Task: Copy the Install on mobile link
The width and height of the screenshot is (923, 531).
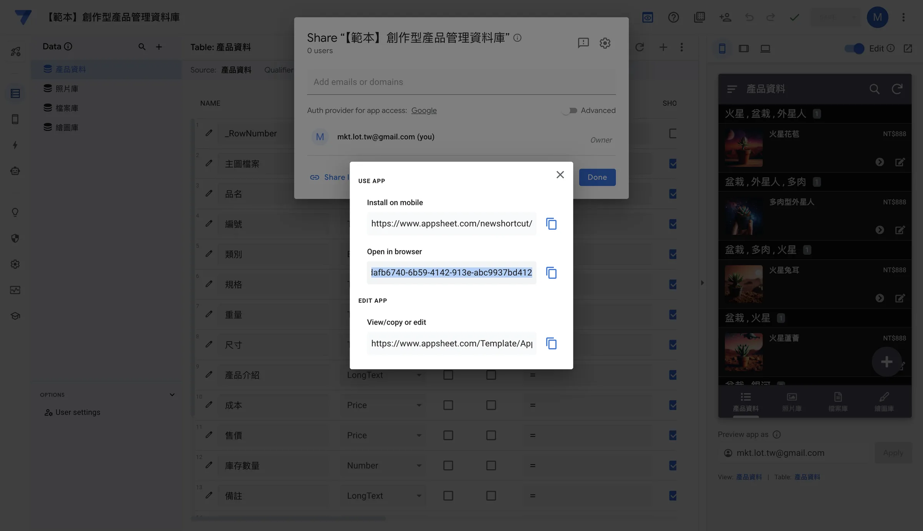Action: pos(551,224)
